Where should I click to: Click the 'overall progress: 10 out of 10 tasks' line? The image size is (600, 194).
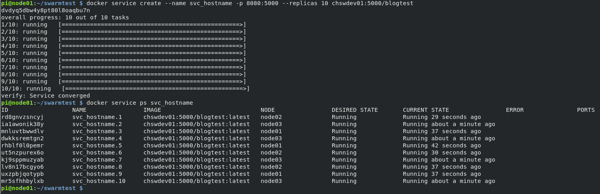pyautogui.click(x=65, y=17)
